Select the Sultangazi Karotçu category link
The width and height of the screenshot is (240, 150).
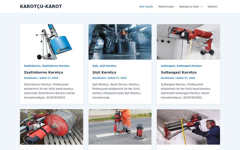pos(189,66)
